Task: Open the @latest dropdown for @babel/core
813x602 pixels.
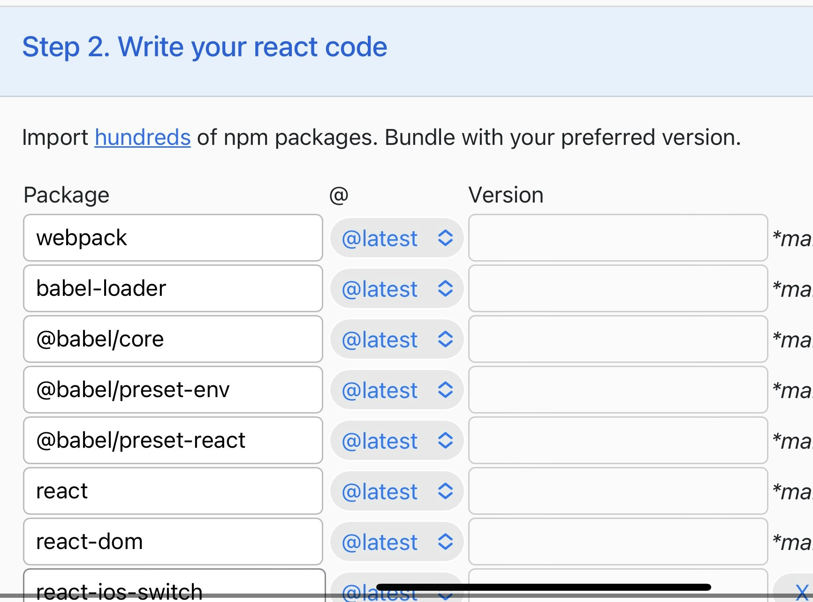Action: tap(397, 339)
